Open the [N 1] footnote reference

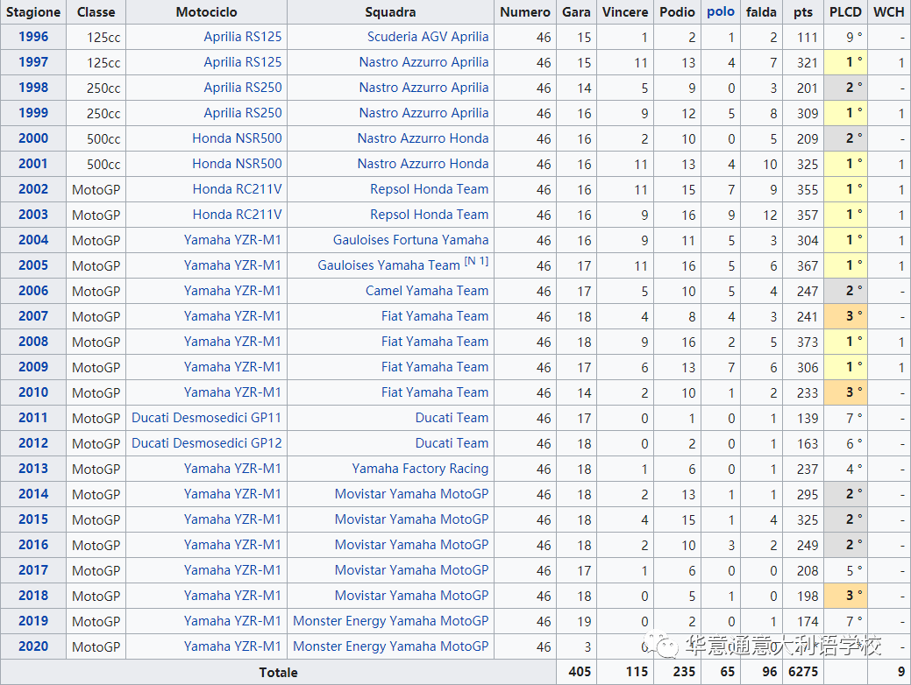click(x=476, y=261)
